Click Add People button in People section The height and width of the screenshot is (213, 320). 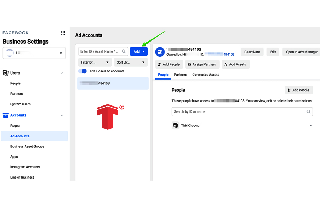pos(299,90)
